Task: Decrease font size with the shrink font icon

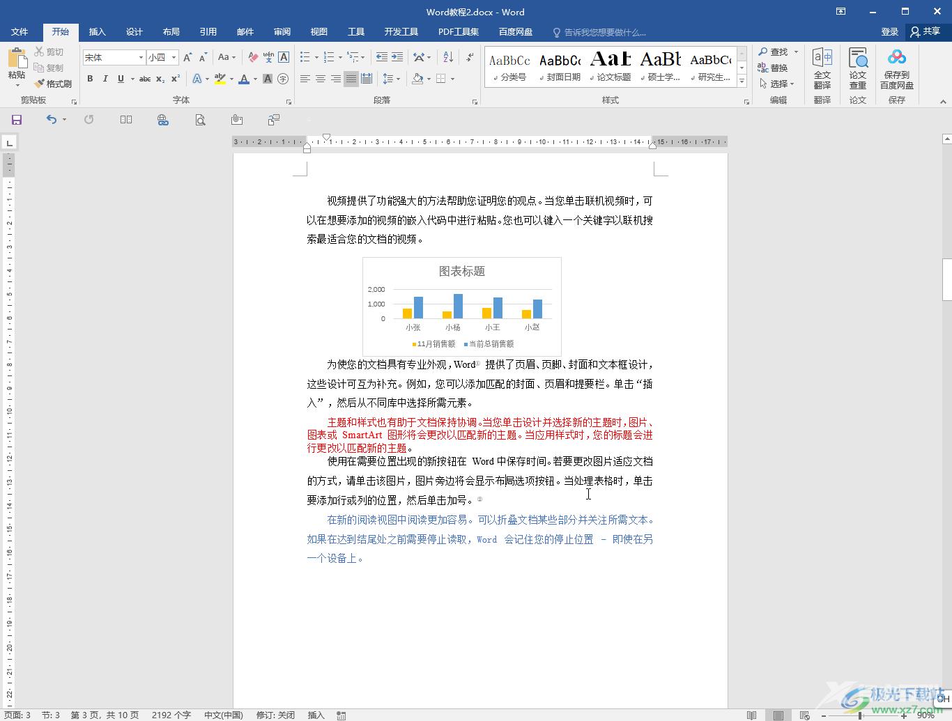Action: click(203, 57)
